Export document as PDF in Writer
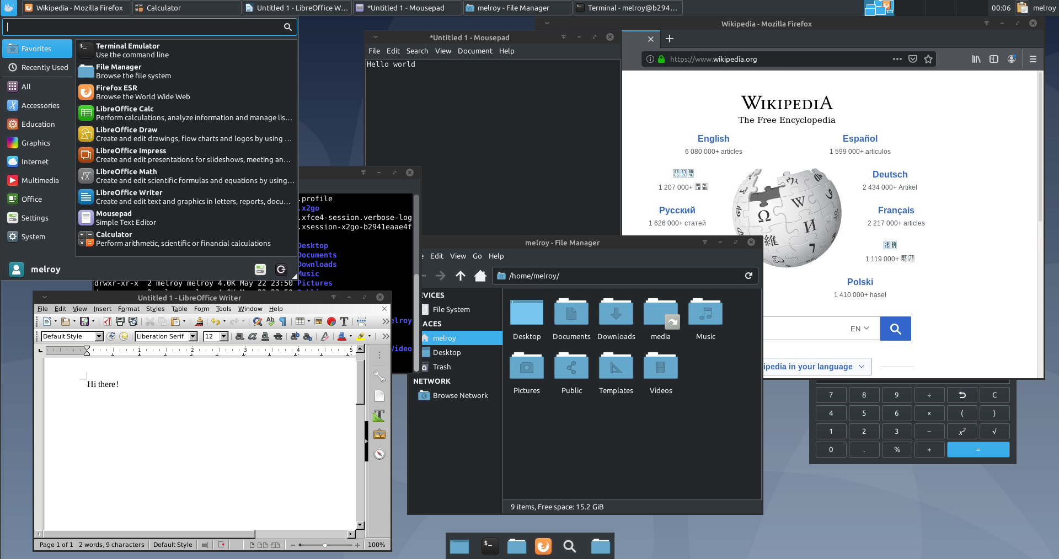Image resolution: width=1059 pixels, height=559 pixels. (107, 321)
